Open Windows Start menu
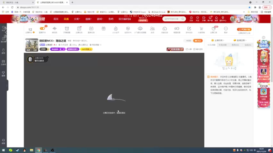The image size is (273, 153). 3,150
